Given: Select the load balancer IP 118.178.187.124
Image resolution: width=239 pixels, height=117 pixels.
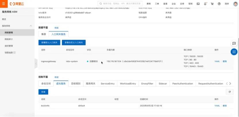Looking at the screenshot, I should 114,62.
